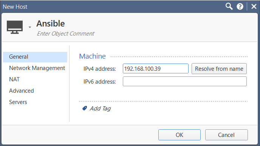The width and height of the screenshot is (260, 146).
Task: Click the New Host window title
Action: click(15, 7)
